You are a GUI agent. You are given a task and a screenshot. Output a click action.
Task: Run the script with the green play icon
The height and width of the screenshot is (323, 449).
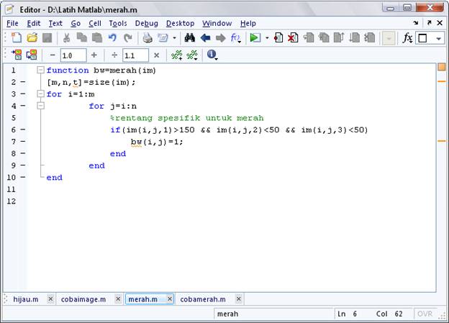[255, 38]
